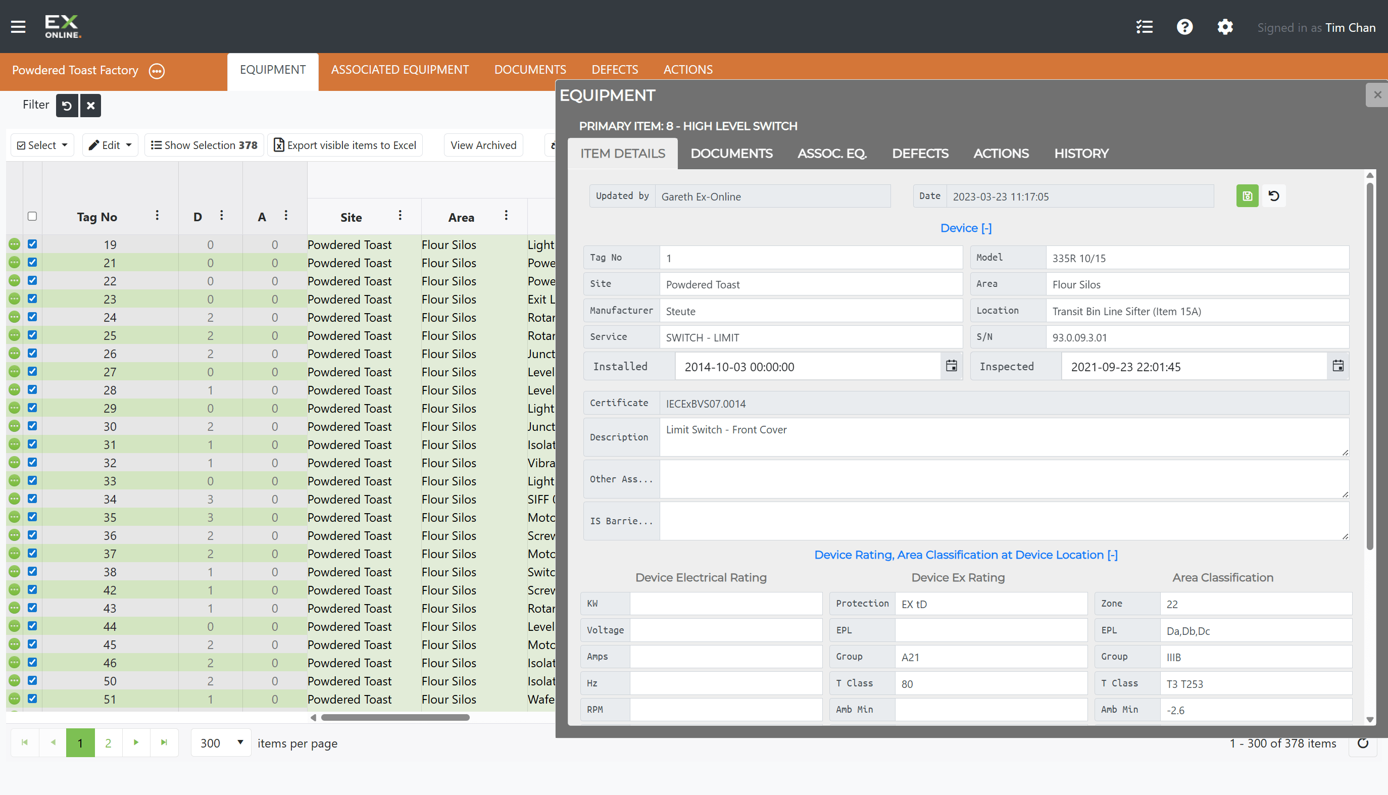Screen dimensions: 1388x795
Task: Open the hamburger navigation menu
Action: (x=18, y=27)
